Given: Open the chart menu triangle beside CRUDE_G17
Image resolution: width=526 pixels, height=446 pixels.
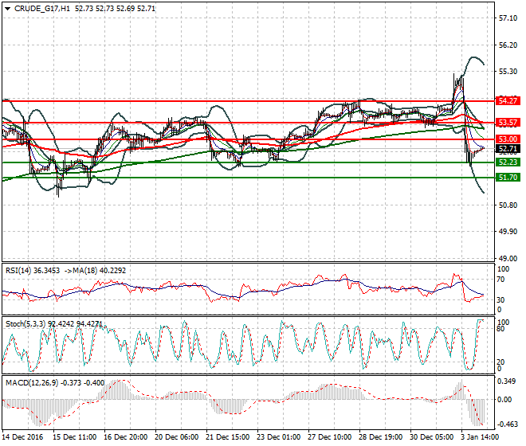Looking at the screenshot, I should (7, 9).
